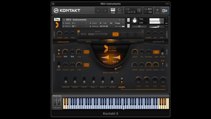Toggle the drive effect switch
Image resolution: width=211 pixels, height=119 pixels.
pyautogui.click(x=84, y=80)
